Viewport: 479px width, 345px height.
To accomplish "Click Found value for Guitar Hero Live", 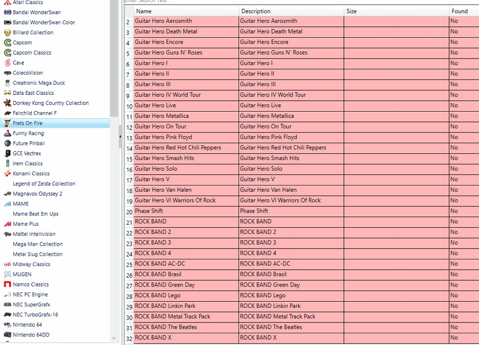I will 464,105.
